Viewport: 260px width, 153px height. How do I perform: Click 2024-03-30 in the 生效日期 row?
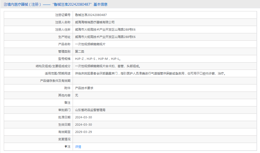[x=84, y=125]
